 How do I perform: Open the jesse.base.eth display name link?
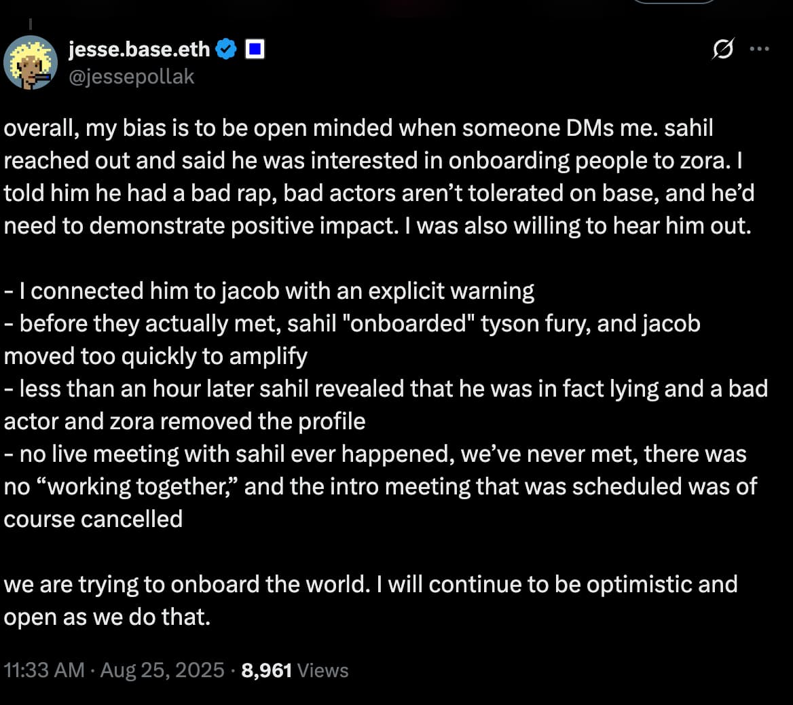pos(140,49)
